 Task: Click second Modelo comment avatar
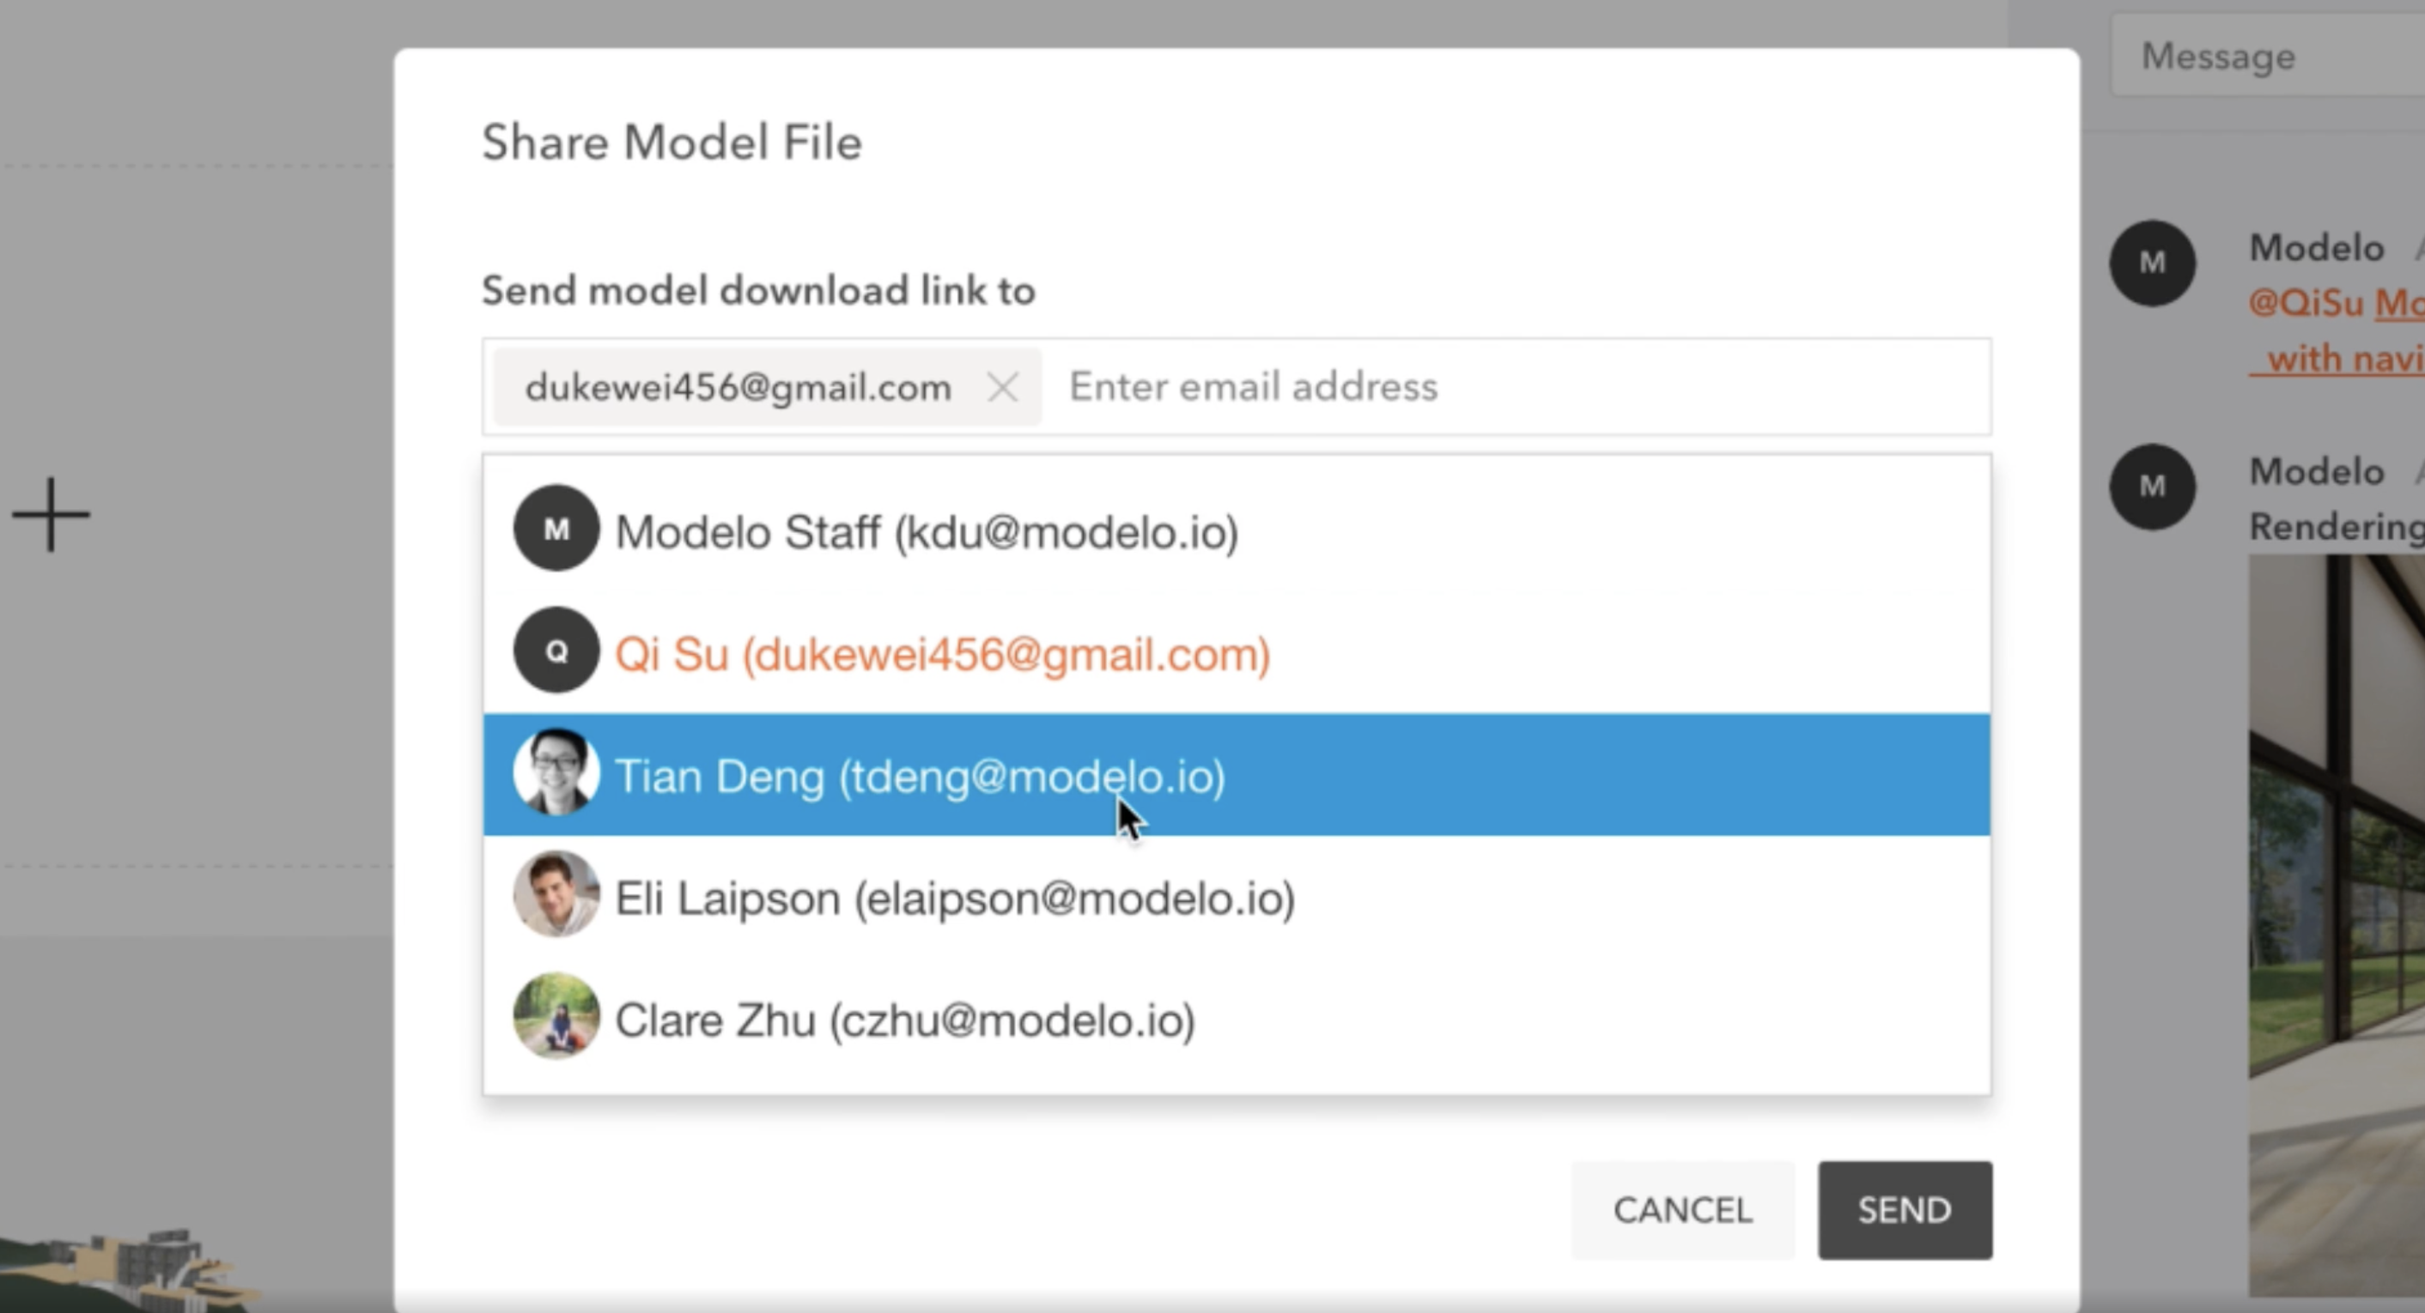point(2152,487)
